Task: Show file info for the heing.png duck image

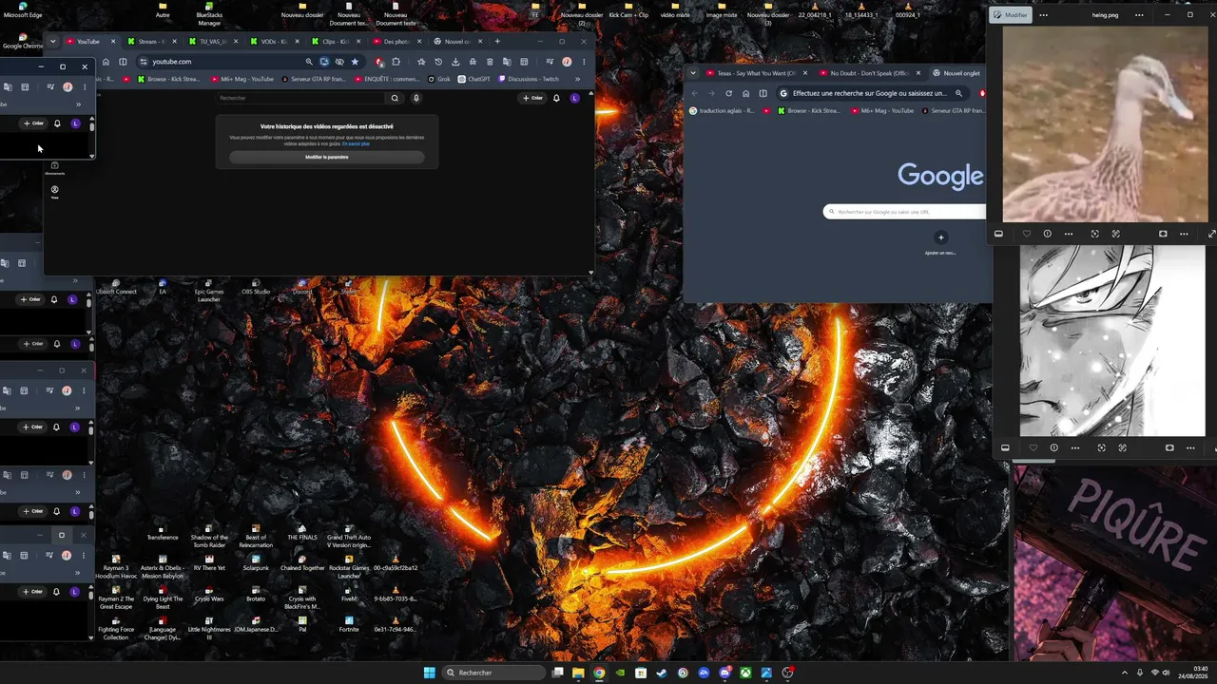Action: point(1047,234)
